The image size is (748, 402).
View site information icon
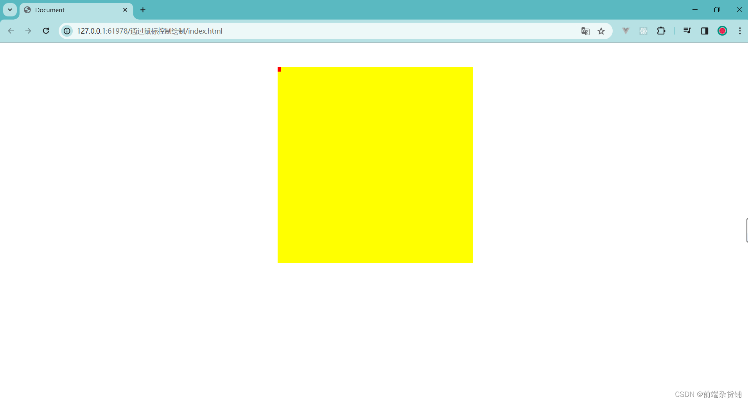click(67, 31)
